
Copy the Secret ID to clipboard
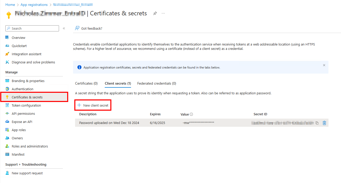(x=317, y=123)
